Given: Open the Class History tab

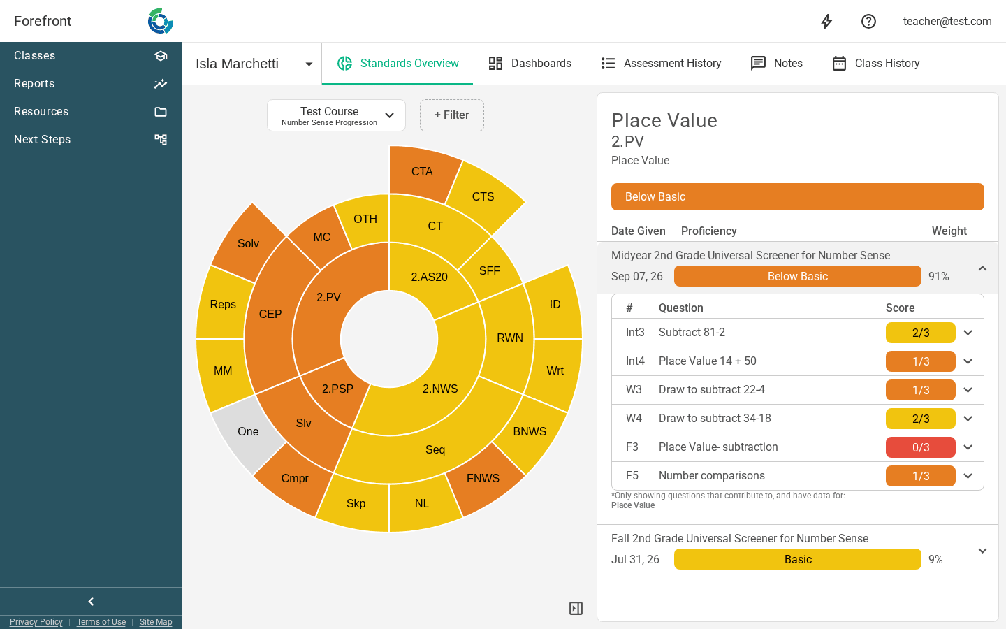Looking at the screenshot, I should tap(875, 64).
